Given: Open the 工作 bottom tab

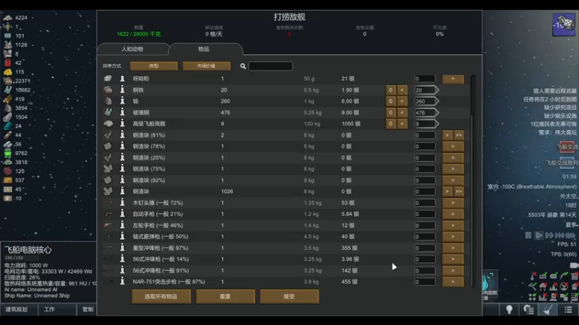Looking at the screenshot, I should pos(57,310).
